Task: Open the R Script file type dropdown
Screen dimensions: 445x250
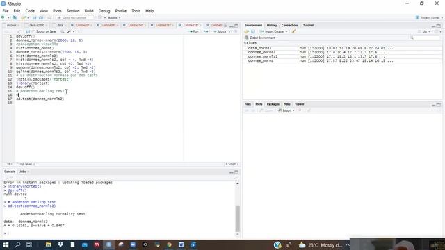Action: pyautogui.click(x=232, y=164)
